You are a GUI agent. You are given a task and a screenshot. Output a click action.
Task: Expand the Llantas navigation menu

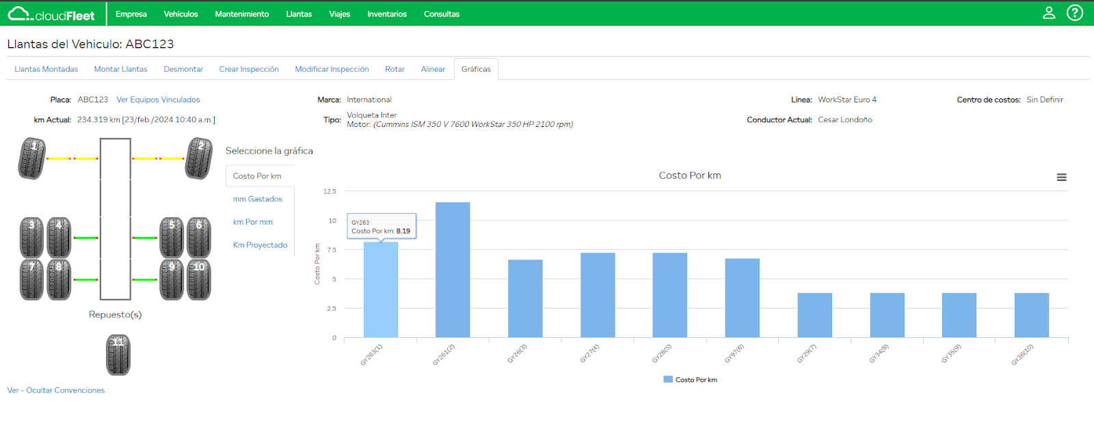(299, 14)
